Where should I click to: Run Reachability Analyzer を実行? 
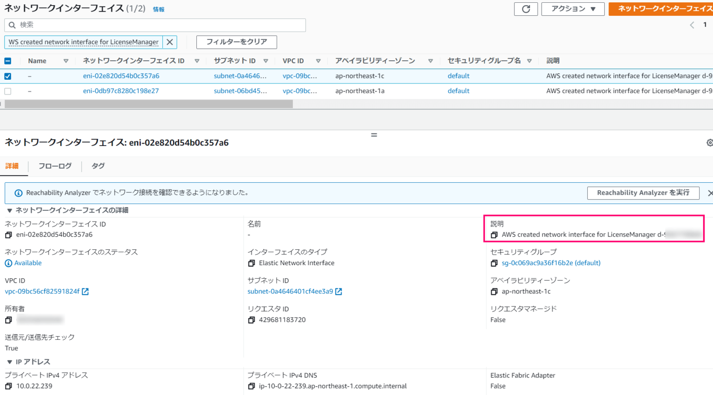tap(643, 192)
